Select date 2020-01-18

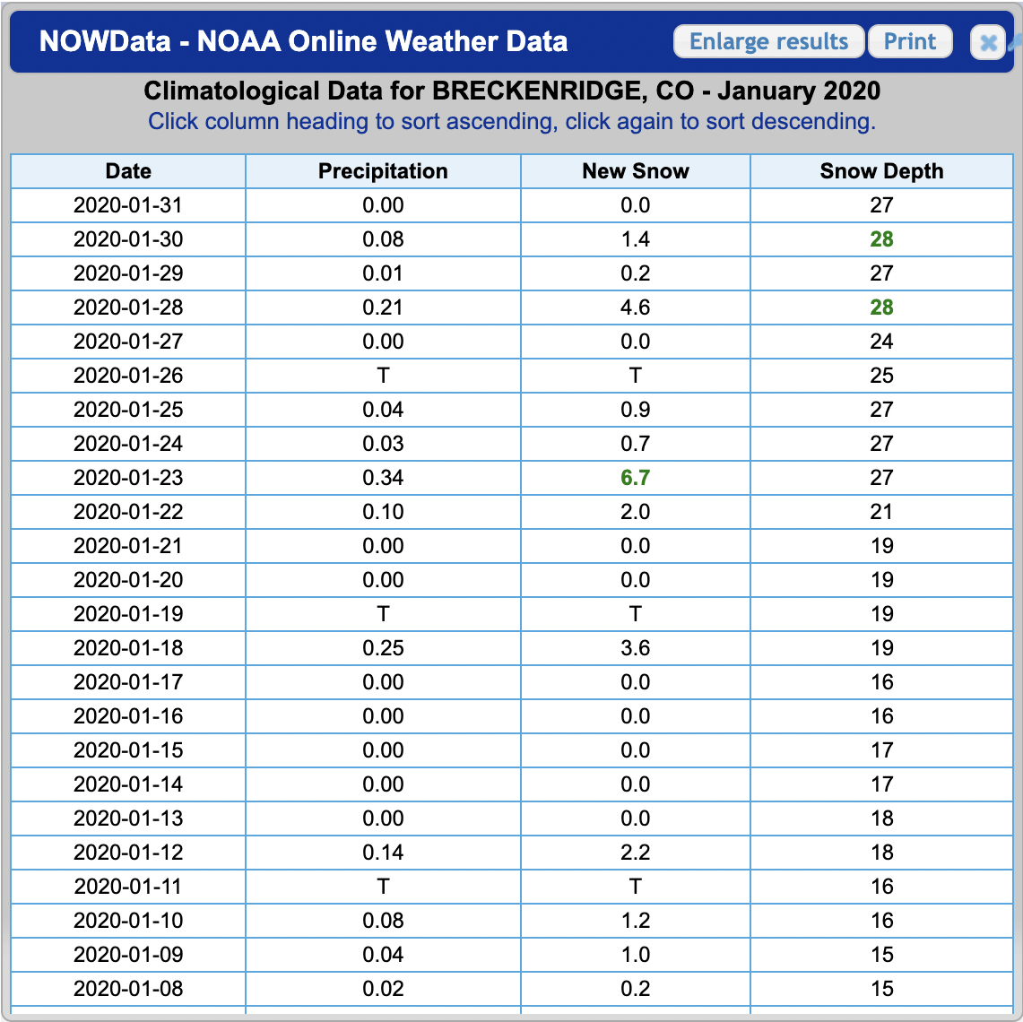coord(128,648)
